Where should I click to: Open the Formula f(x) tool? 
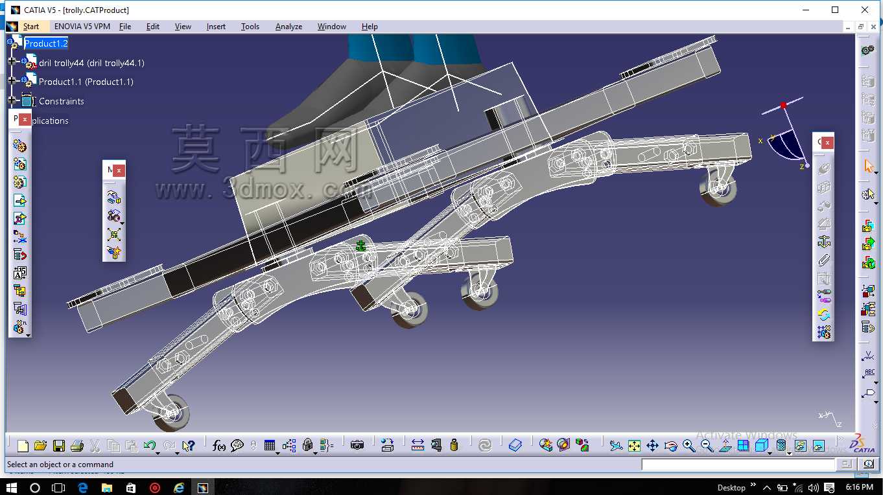219,446
